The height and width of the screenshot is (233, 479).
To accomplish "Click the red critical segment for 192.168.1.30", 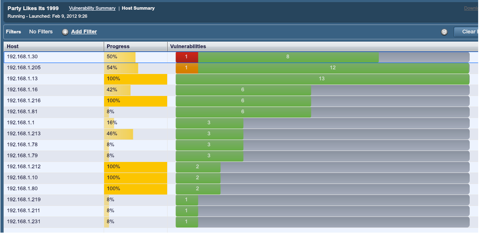I will (187, 57).
